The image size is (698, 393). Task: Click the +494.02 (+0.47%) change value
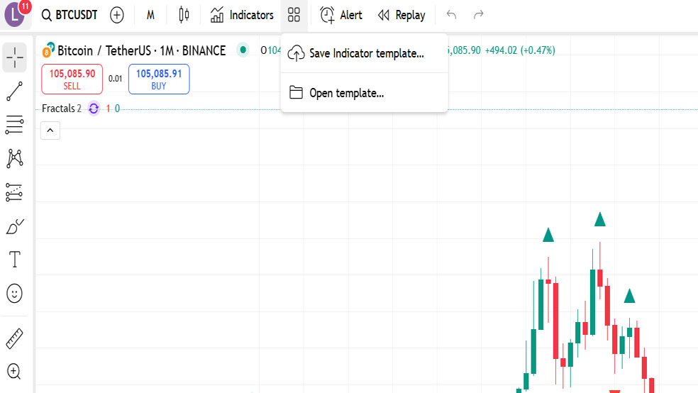click(520, 50)
